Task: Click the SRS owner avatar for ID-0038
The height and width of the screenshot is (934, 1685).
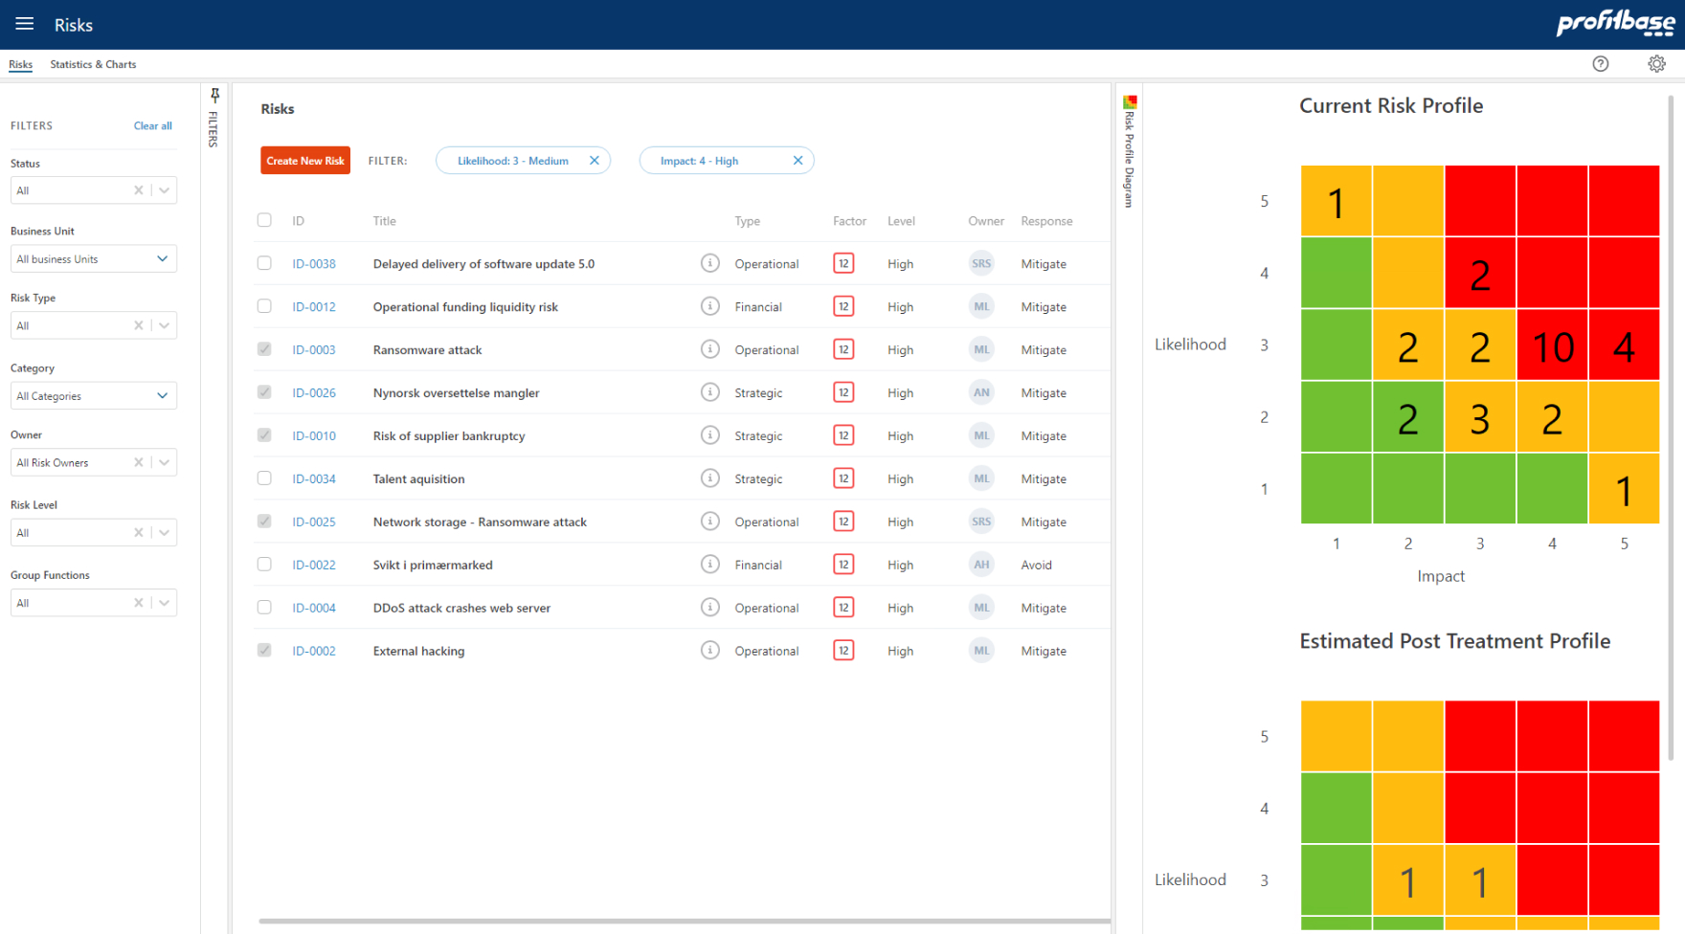Action: [x=981, y=262]
